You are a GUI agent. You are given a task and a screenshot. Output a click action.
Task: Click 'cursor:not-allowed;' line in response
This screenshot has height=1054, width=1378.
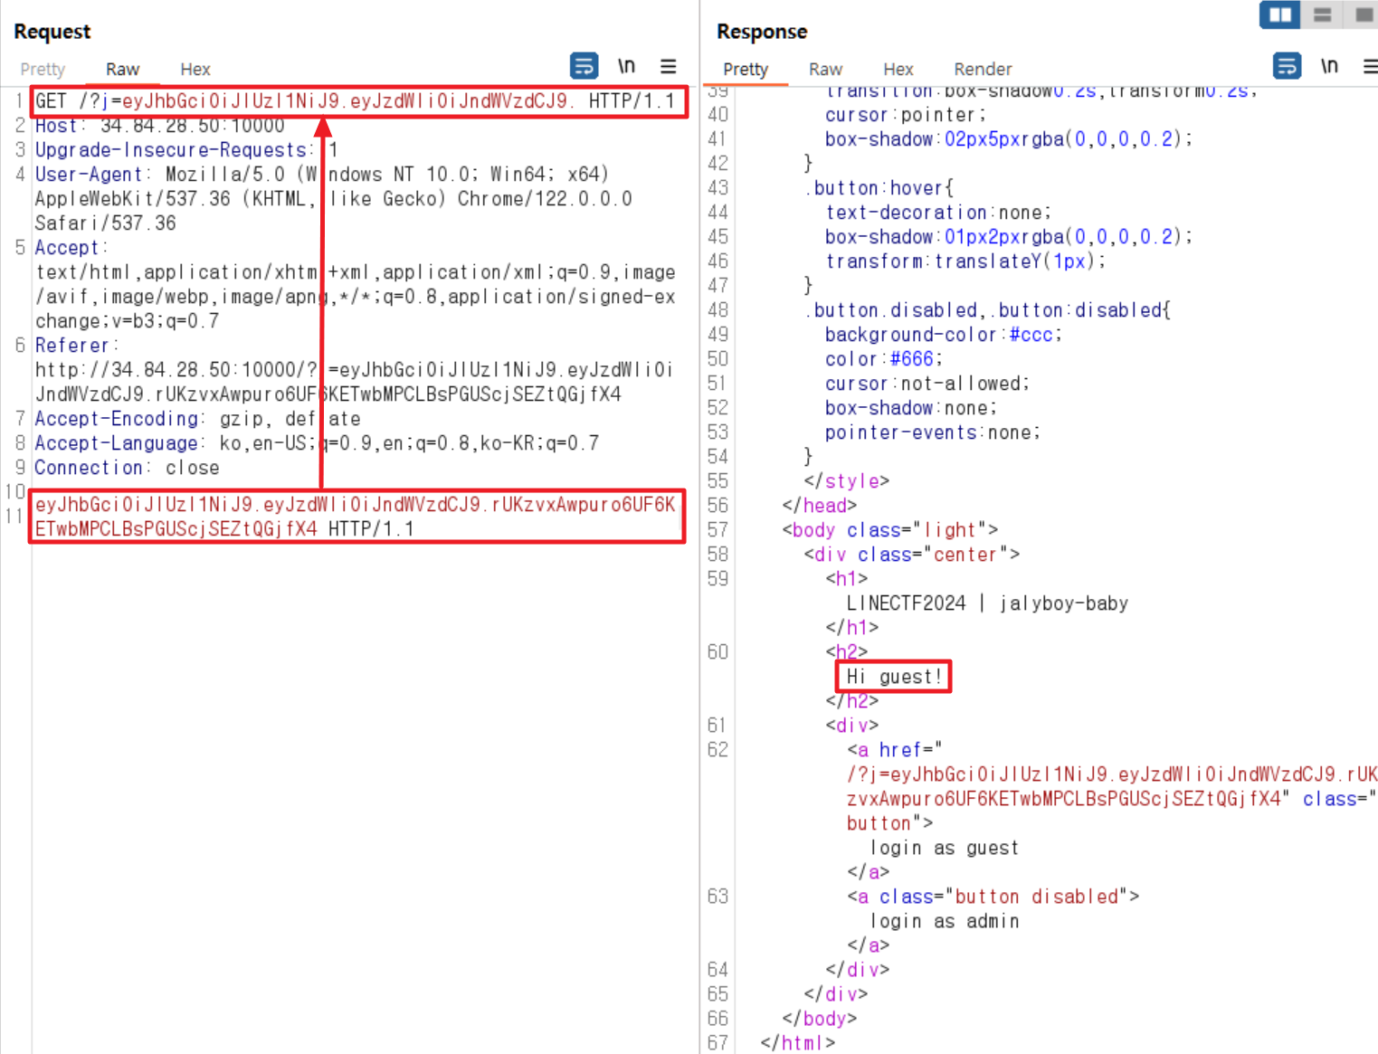(x=927, y=384)
